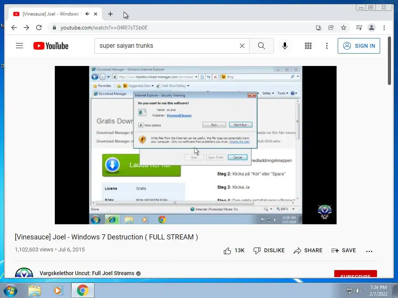The height and width of the screenshot is (298, 398).
Task: Open the YouTube apps grid
Action: (x=308, y=46)
